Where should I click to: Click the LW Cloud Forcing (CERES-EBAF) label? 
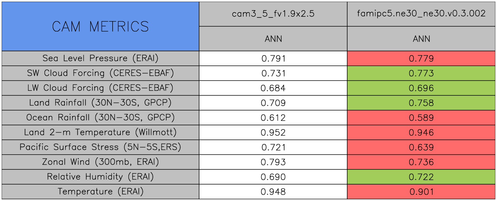click(x=100, y=88)
